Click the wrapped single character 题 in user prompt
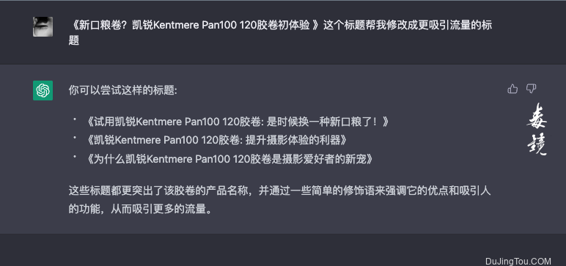566x266 pixels. coord(73,41)
